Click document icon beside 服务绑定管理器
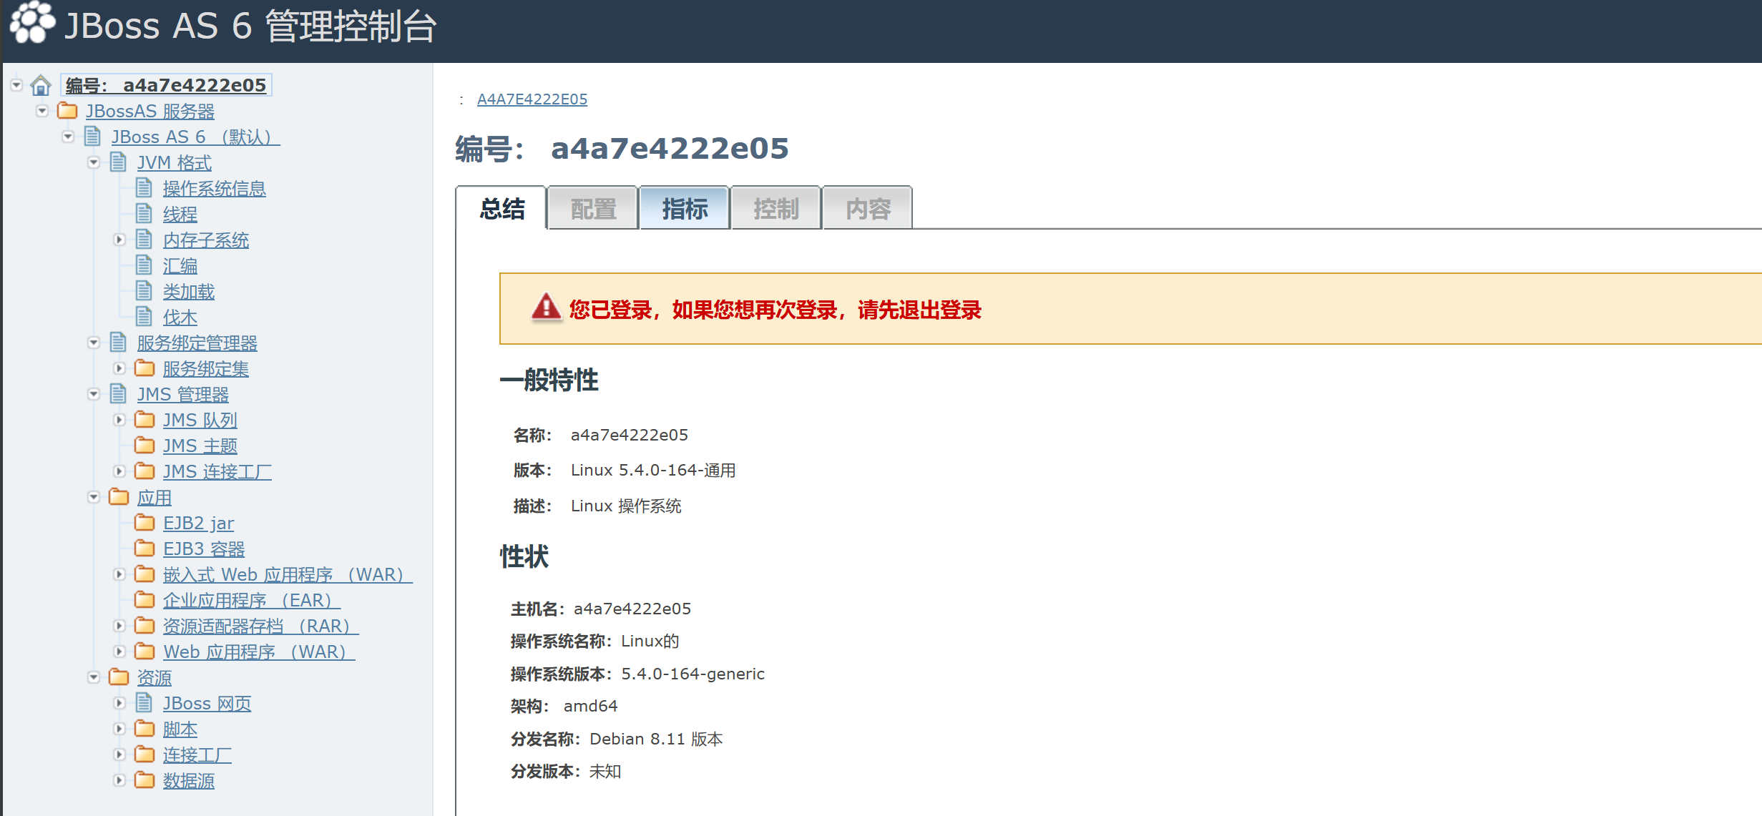 (x=118, y=342)
